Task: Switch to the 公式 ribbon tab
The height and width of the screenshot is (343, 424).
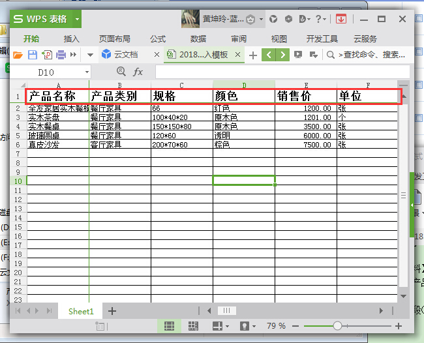Action: pos(157,38)
